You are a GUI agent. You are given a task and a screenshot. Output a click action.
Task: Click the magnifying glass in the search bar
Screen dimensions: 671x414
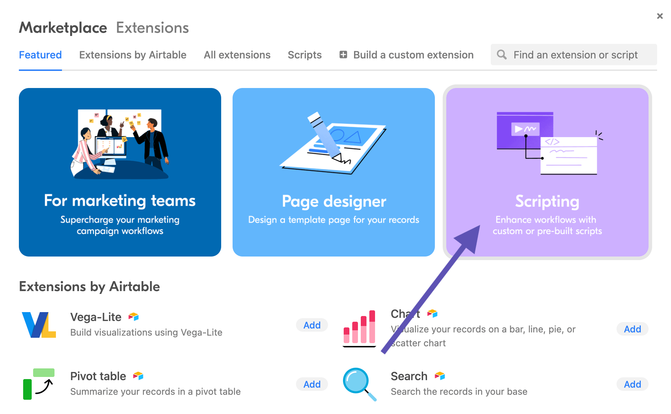(502, 55)
